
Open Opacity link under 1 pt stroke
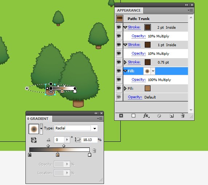pos(139,53)
